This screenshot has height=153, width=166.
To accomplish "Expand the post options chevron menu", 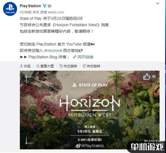I will point(158,4).
